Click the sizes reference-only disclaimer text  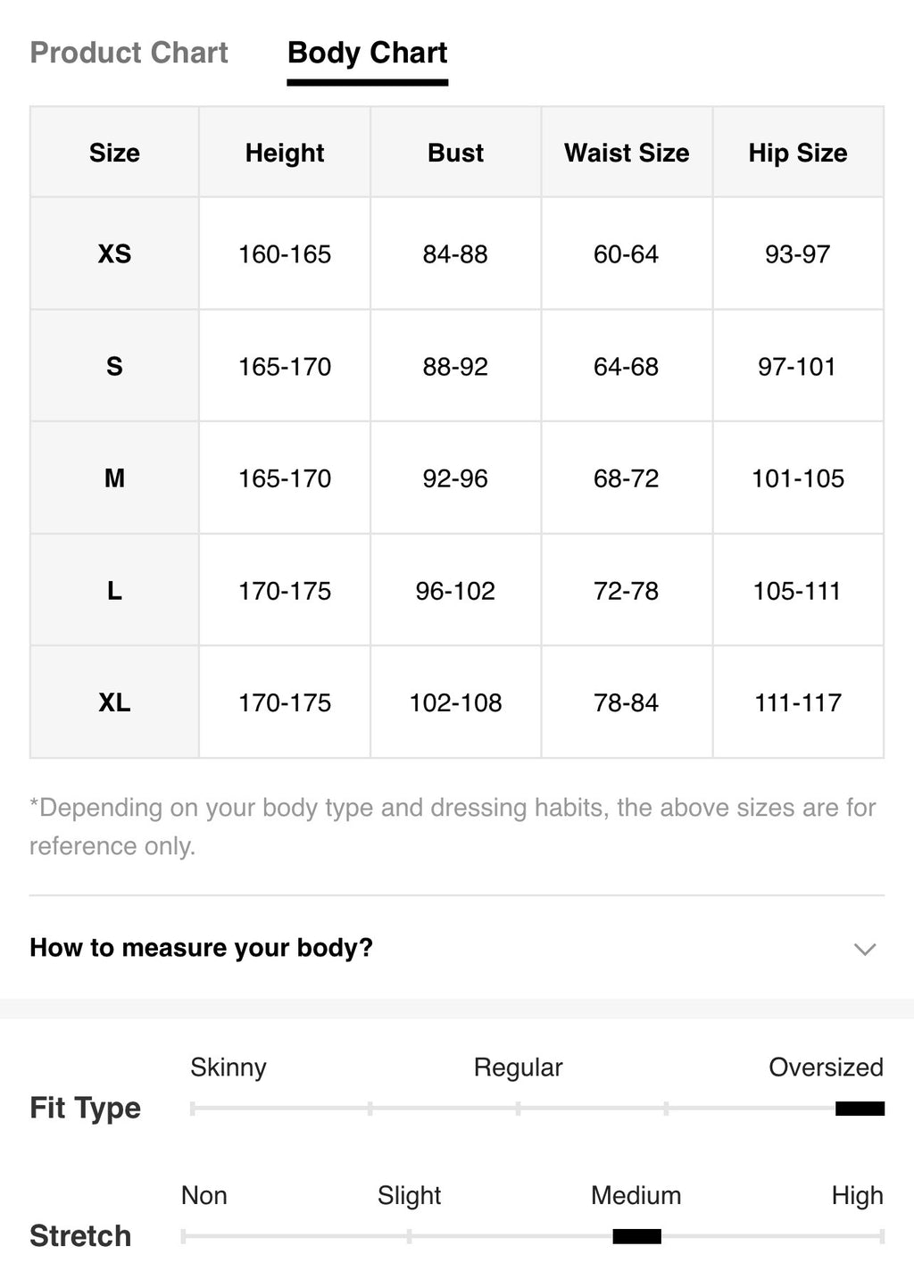coord(453,827)
